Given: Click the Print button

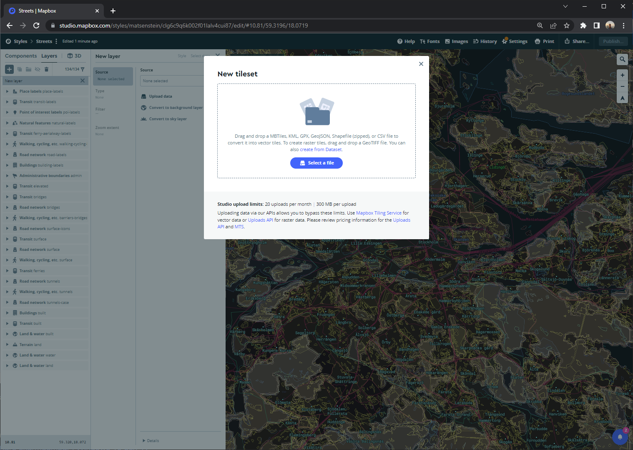Looking at the screenshot, I should tap(545, 41).
